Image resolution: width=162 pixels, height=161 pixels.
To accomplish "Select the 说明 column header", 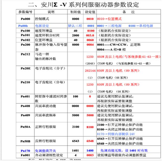I will (51, 12).
